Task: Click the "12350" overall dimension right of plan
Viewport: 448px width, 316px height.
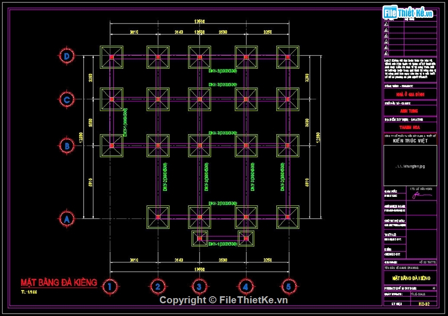Action: [x=318, y=137]
